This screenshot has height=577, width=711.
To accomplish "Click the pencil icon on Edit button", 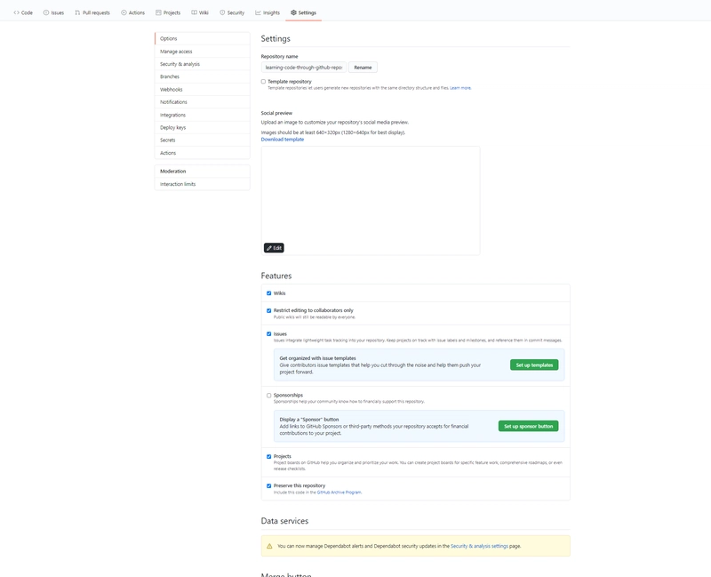I will pyautogui.click(x=269, y=248).
